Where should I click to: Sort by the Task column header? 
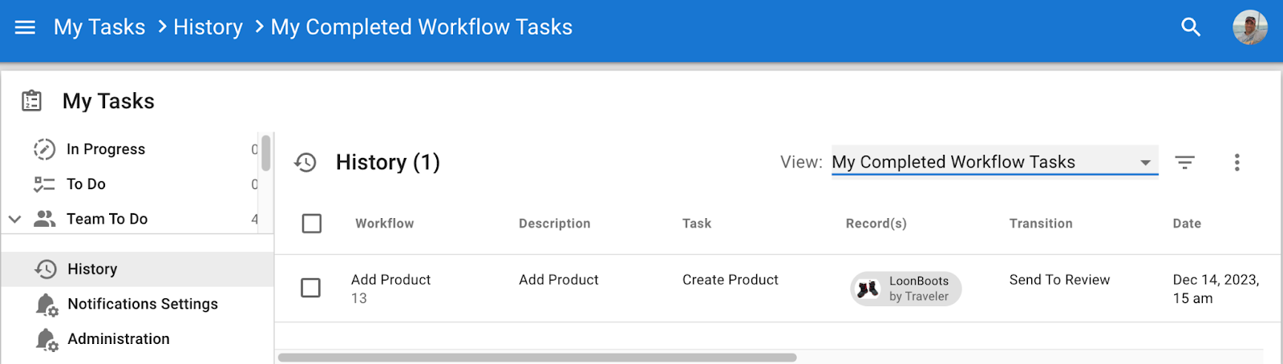697,224
